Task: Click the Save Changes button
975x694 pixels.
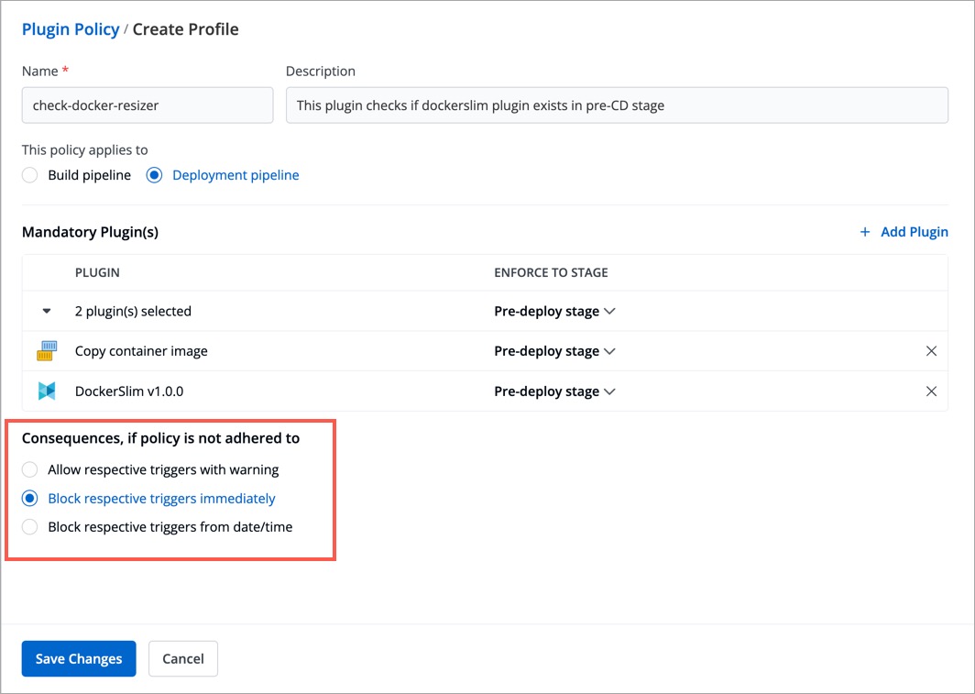Action: [79, 658]
